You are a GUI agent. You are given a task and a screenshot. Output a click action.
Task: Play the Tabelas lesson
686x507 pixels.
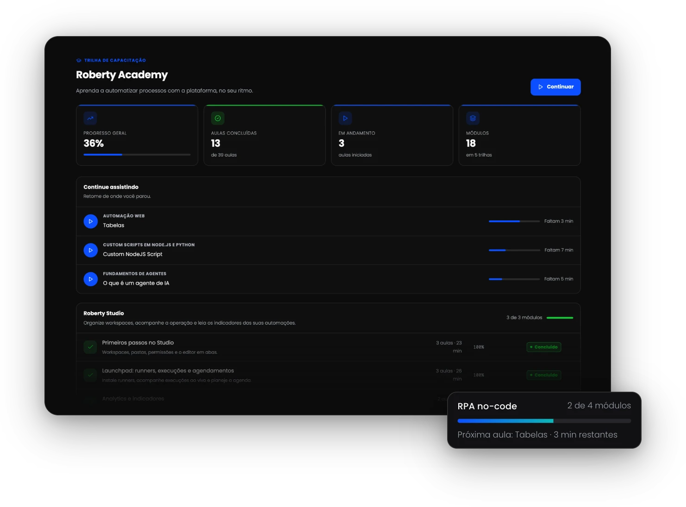coord(91,221)
